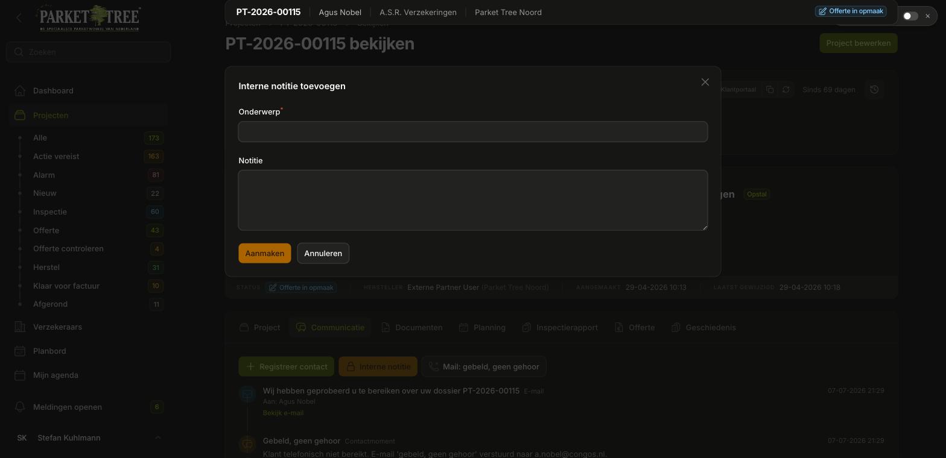Select the Actie vereist filter

pos(88,156)
